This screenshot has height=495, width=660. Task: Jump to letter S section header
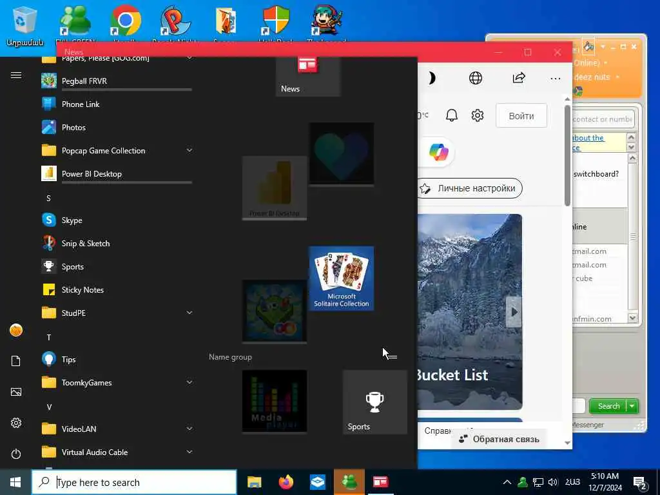[48, 198]
